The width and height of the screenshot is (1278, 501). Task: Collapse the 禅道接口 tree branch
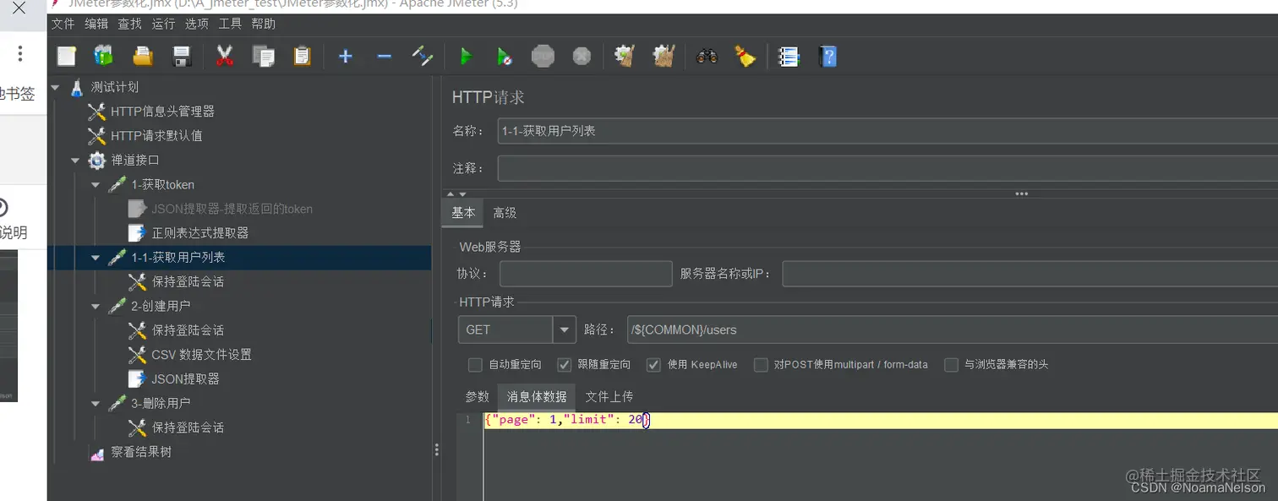[74, 160]
